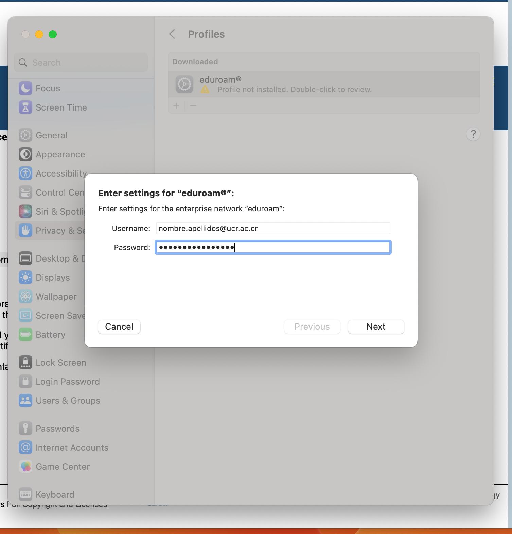Click the plus button to add profile
Viewport: 512px width, 534px height.
[176, 106]
